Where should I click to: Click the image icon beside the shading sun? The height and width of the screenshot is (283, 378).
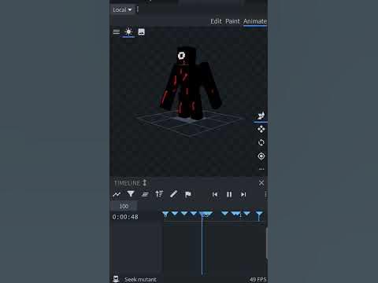141,32
